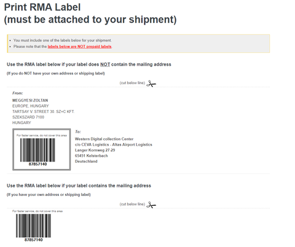This screenshot has width=295, height=247.
Task: Open the 'labels below are NOT prepaid labels' link
Action: coord(79,47)
